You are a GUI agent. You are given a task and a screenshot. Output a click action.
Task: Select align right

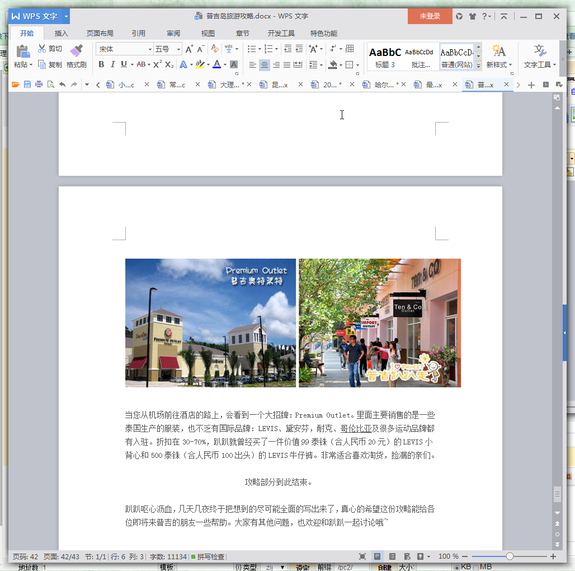(276, 65)
